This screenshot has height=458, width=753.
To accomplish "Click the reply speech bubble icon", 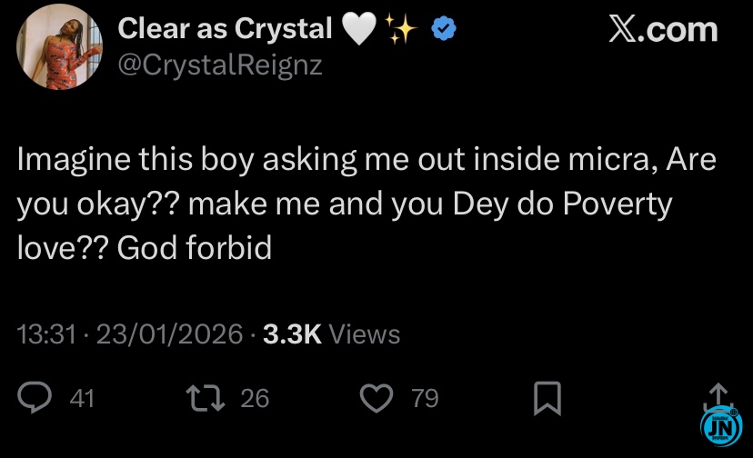I will pos(35,398).
